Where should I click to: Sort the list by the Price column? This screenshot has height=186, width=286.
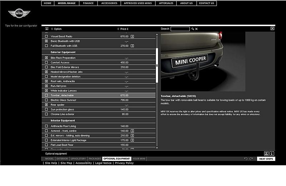(x=123, y=29)
